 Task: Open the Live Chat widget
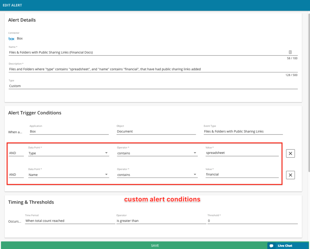pyautogui.click(x=288, y=246)
